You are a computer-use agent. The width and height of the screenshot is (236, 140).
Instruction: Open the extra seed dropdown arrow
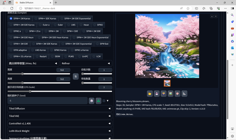coord(108,101)
